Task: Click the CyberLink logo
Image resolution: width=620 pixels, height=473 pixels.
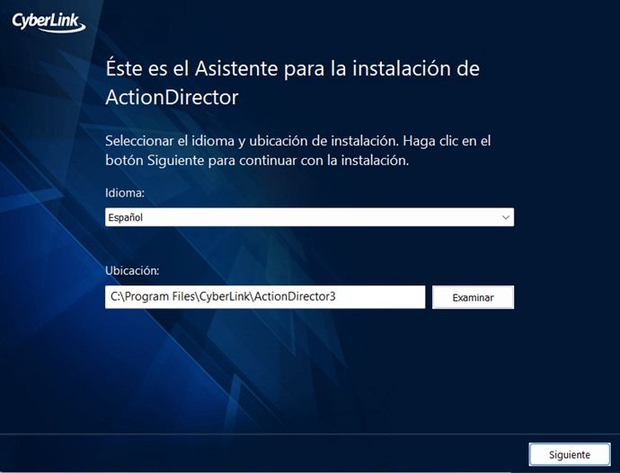Action: click(x=49, y=22)
